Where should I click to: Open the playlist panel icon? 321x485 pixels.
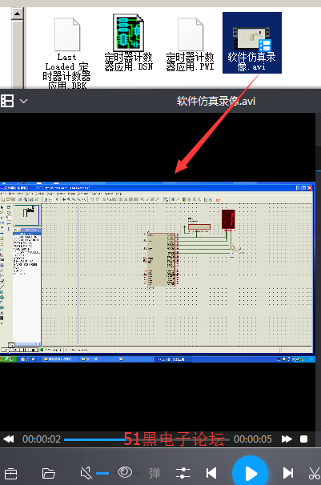tap(7, 101)
